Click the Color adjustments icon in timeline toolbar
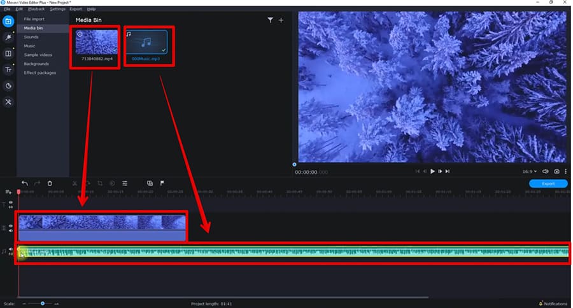The image size is (573, 308). pyautogui.click(x=112, y=183)
